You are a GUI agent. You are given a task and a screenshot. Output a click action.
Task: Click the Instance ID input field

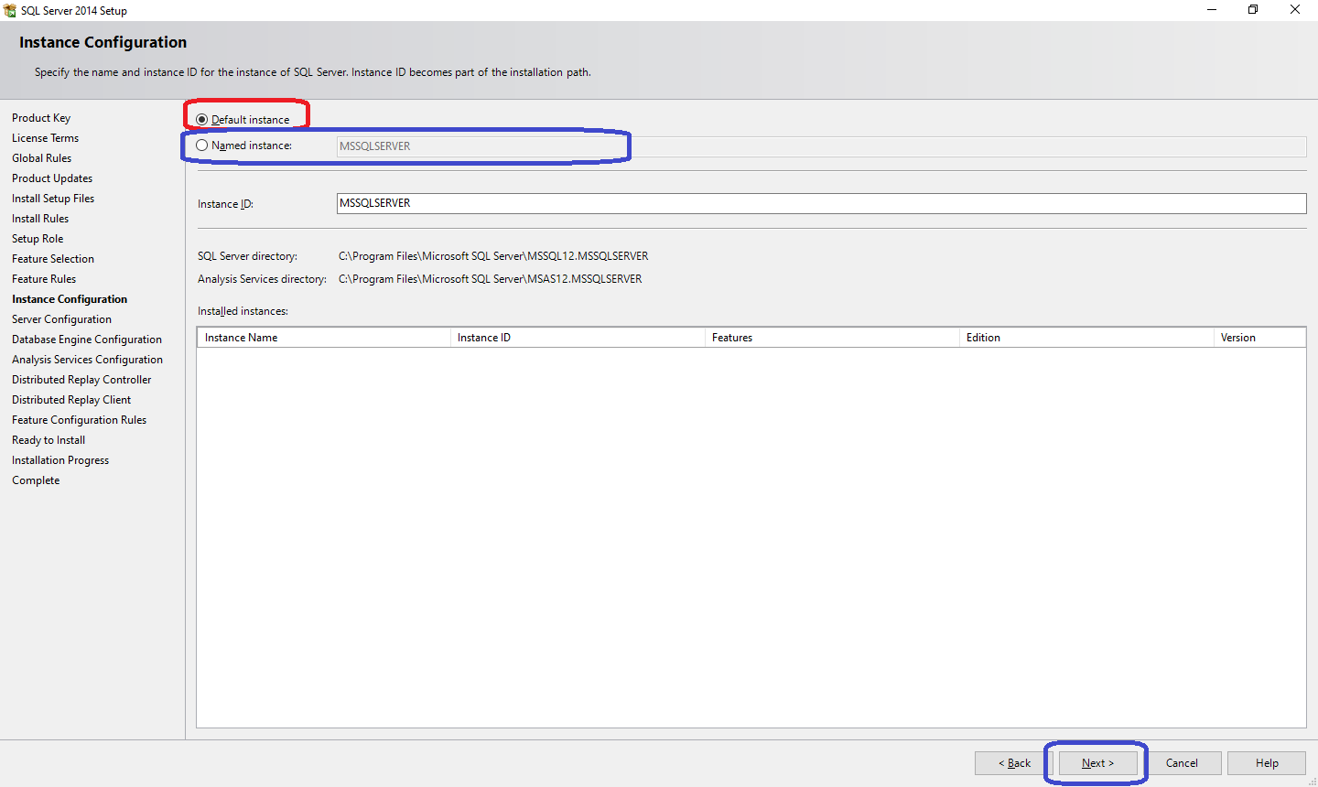coord(821,203)
